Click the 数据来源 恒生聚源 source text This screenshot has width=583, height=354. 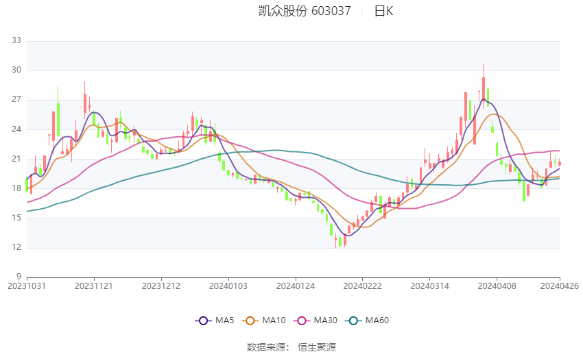tap(291, 347)
